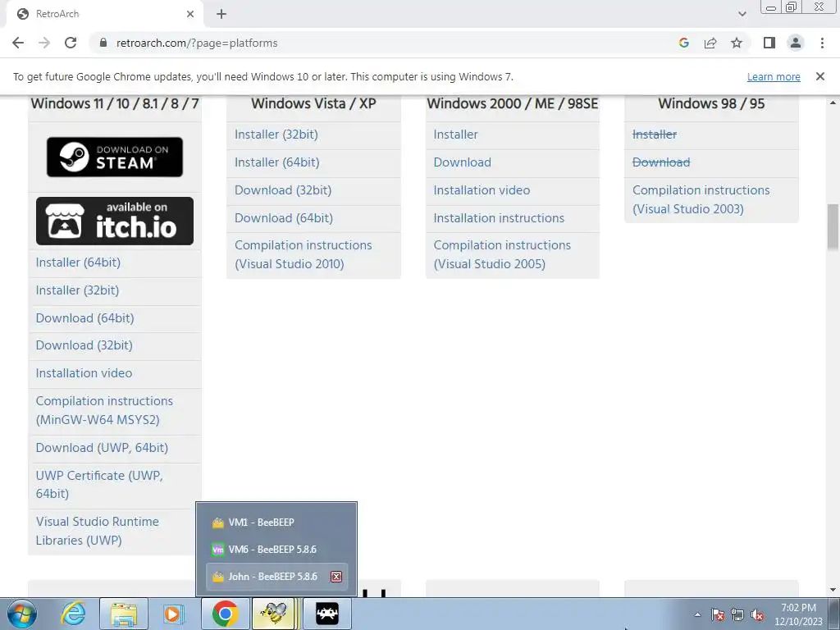Click struck-through Installer under Windows 98 / 95

click(655, 134)
